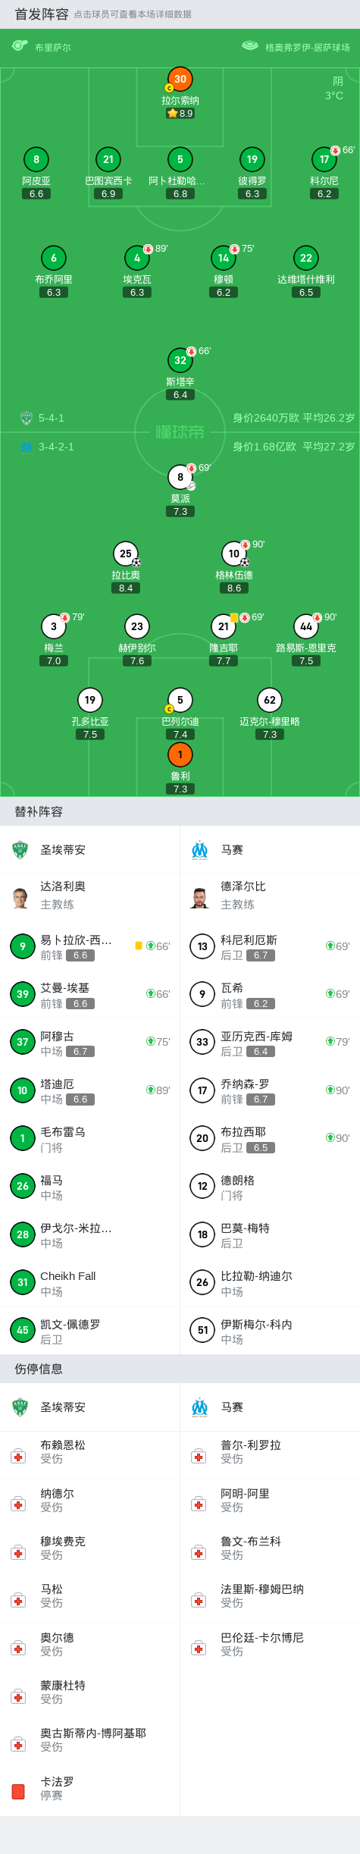This screenshot has height=1854, width=360.
Task: Tap goalkeeper number 1 鲁利 icon
Action: point(180,754)
